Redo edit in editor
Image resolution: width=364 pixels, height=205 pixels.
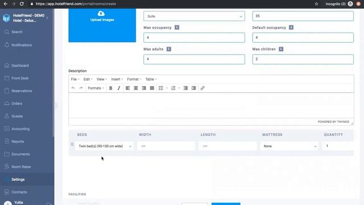coord(81,88)
